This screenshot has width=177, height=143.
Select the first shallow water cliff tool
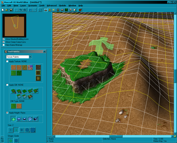19,97
